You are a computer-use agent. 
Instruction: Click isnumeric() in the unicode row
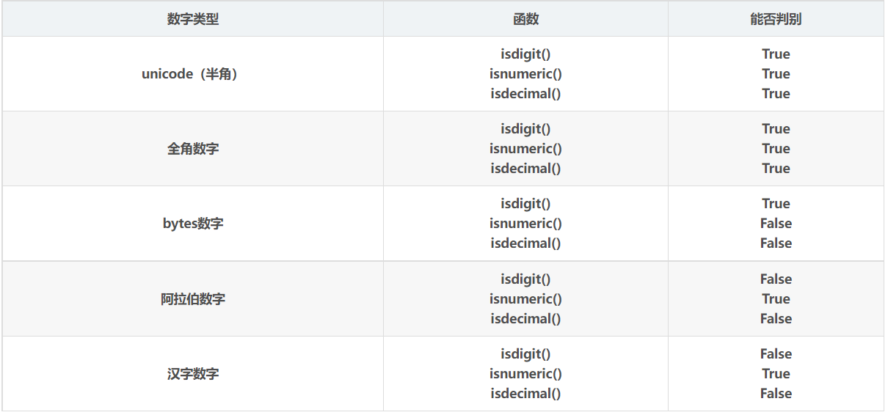pos(525,74)
